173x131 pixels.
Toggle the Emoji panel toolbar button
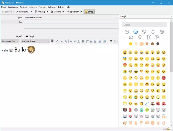(89, 11)
